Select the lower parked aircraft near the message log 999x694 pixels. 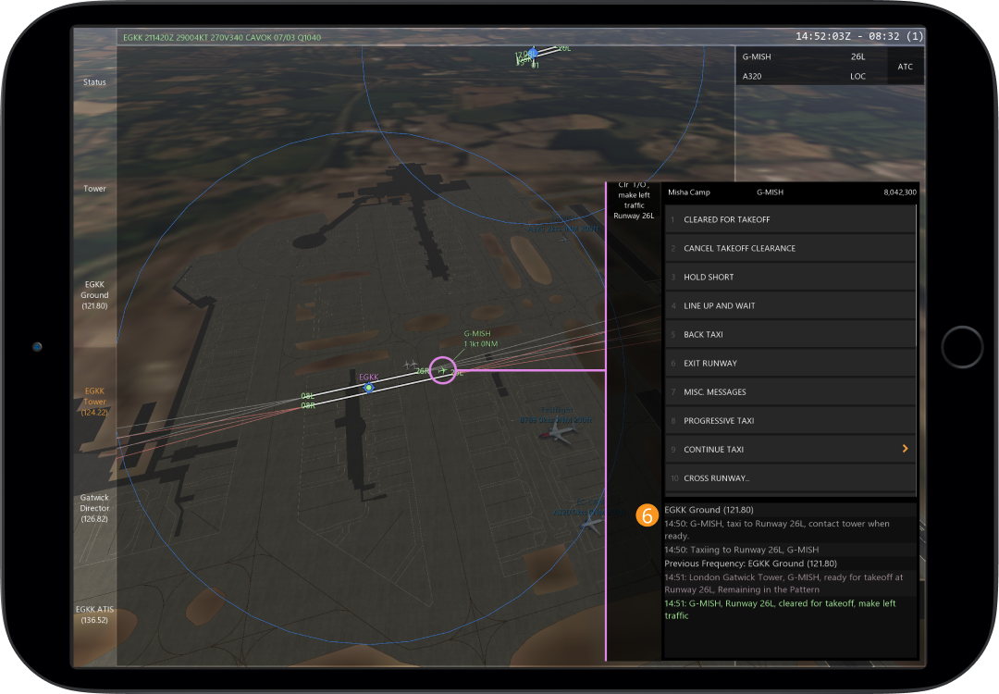[x=590, y=523]
